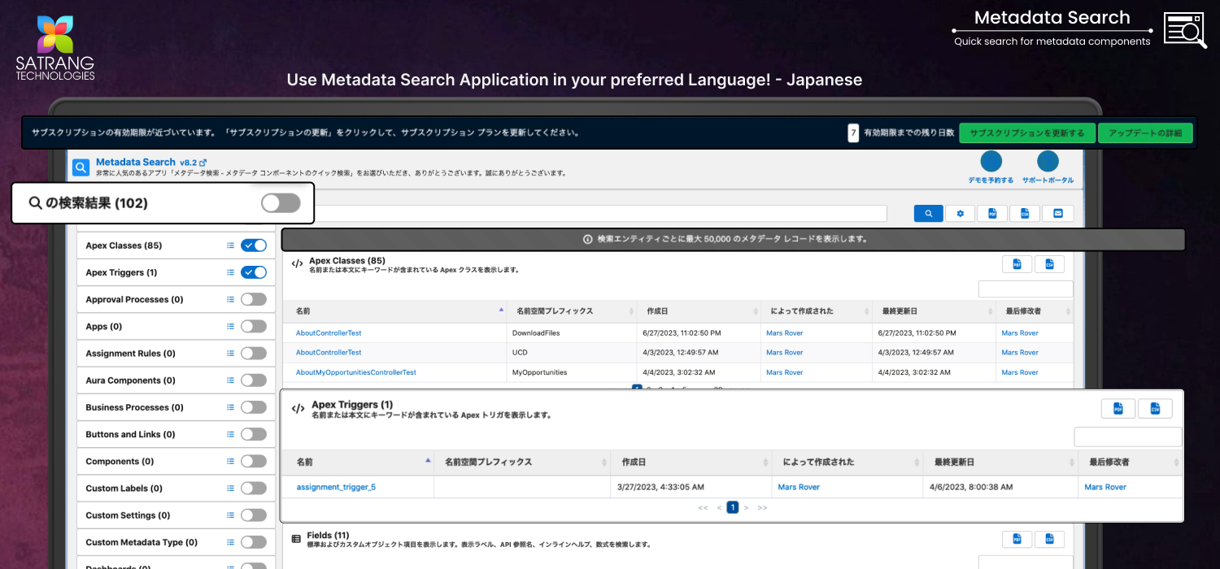This screenshot has width=1220, height=569.
Task: Toggle the の検索結果 (102) master switch
Action: coord(281,203)
